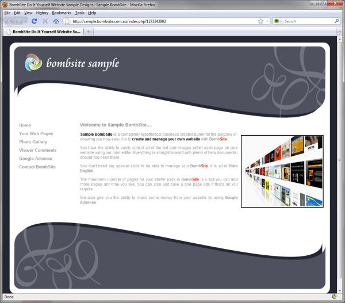The image size is (345, 303).
Task: Click the scrollbar down arrow
Action: coord(339,291)
